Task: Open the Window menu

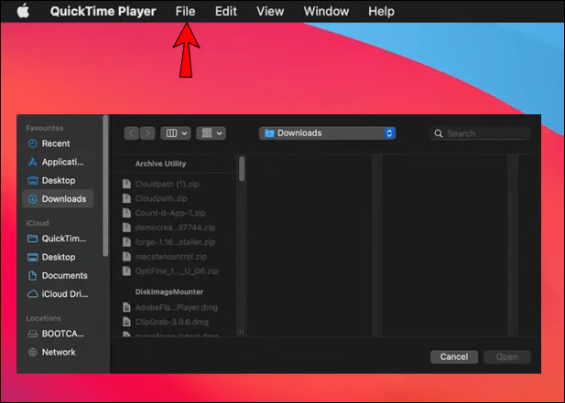Action: (x=326, y=11)
